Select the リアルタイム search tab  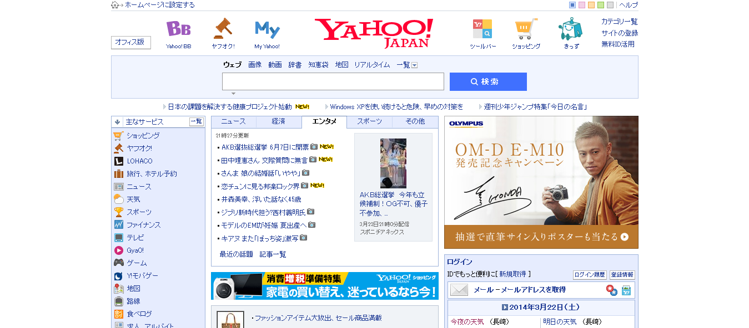click(x=372, y=65)
